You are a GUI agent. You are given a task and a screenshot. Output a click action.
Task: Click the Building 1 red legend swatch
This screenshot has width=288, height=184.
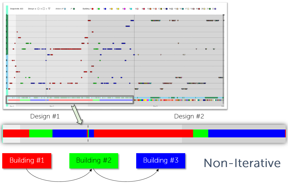click(x=92, y=9)
